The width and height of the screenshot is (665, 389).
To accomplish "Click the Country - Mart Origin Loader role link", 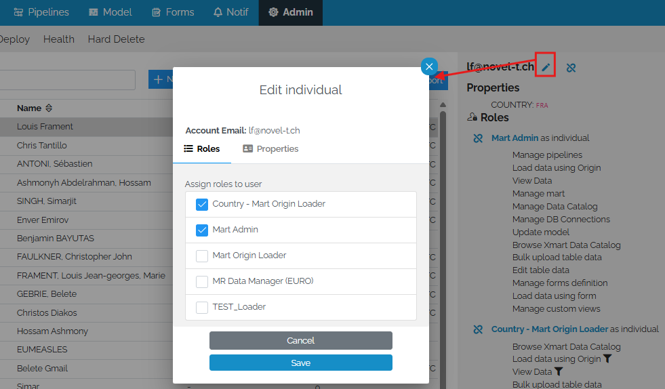I will (x=550, y=329).
